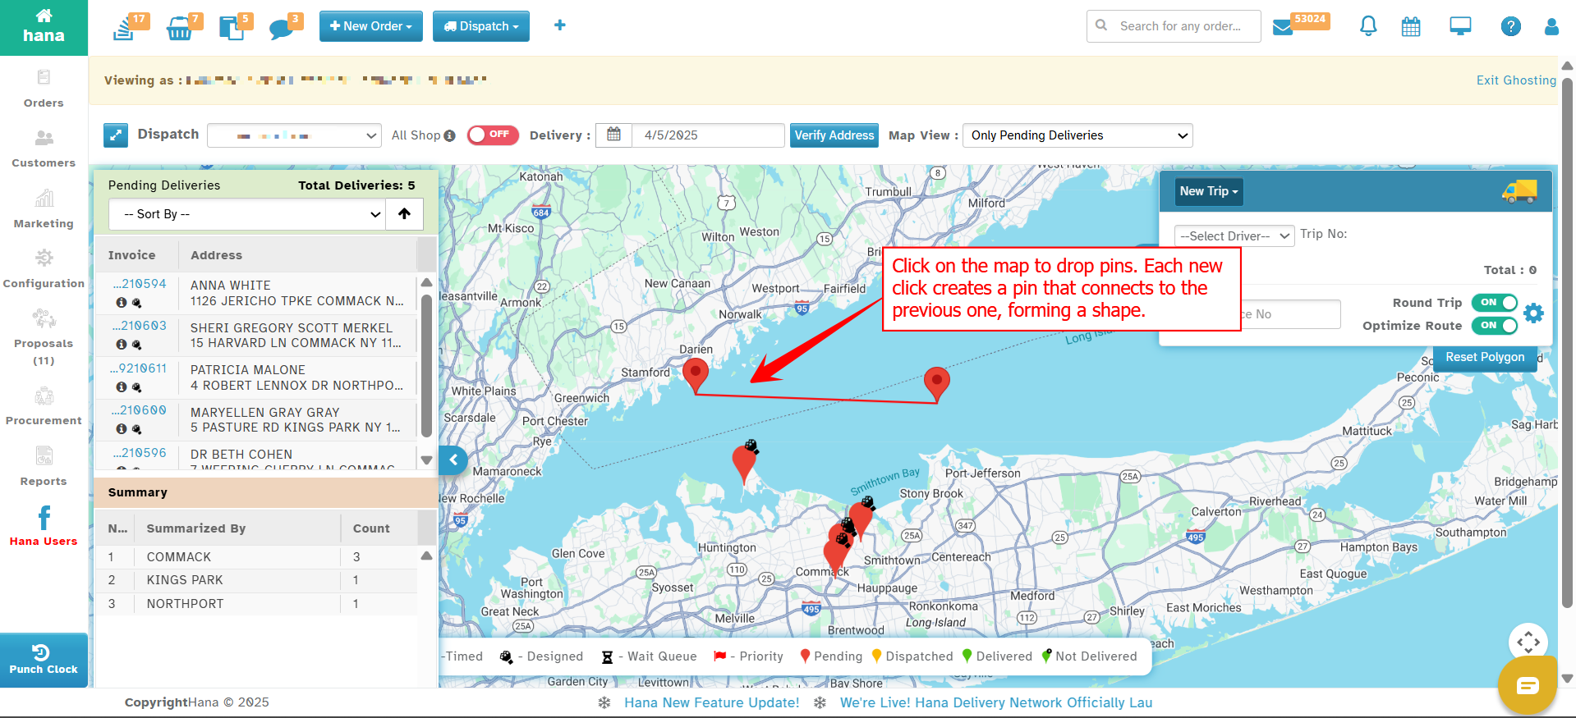Click designed icon for Sheri Gregory invoice
This screenshot has width=1576, height=718.
point(136,345)
